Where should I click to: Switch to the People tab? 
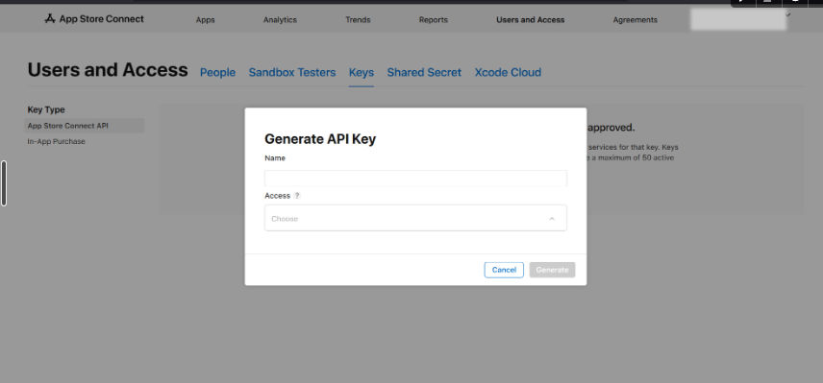pos(217,72)
